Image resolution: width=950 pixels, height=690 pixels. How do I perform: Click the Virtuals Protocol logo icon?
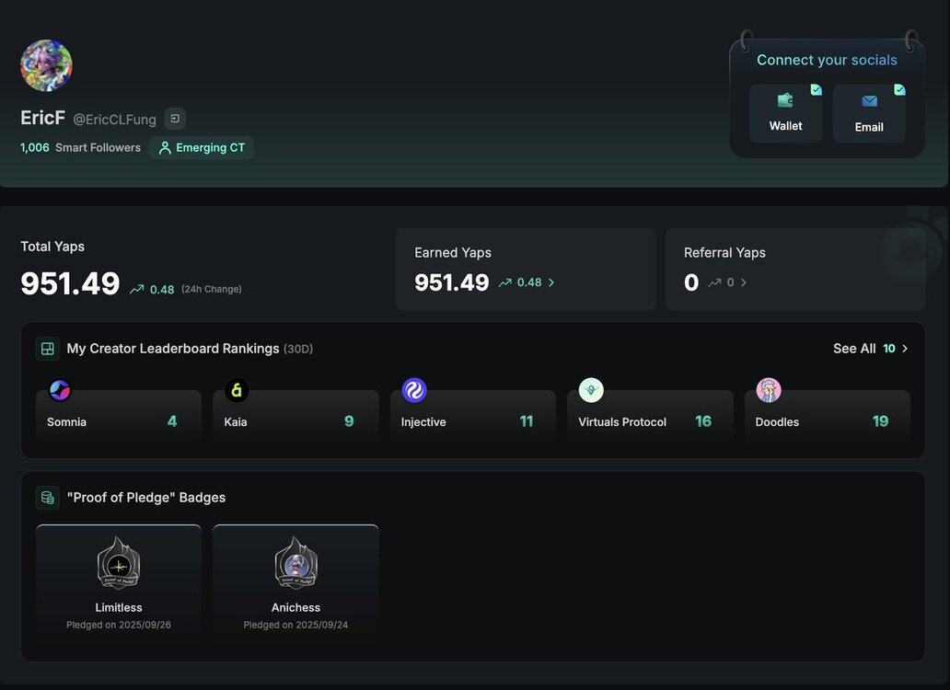click(591, 390)
